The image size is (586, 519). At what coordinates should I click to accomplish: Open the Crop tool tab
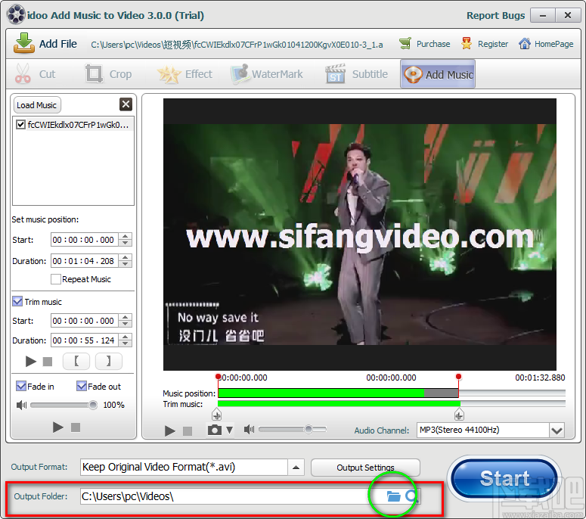pos(108,73)
